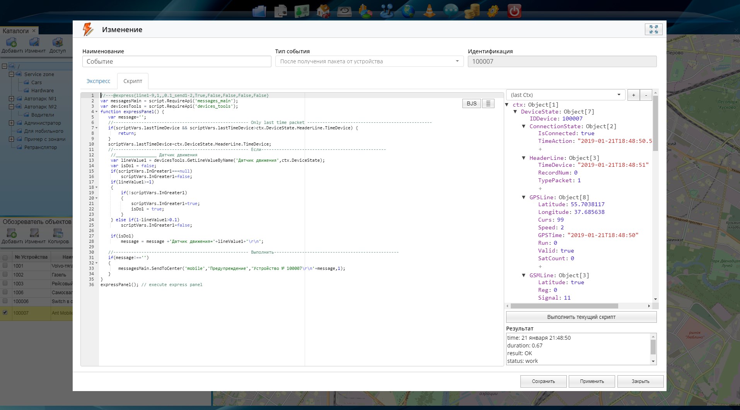Toggle the select-all checkbox in device table header
Image resolution: width=740 pixels, height=410 pixels.
5,258
